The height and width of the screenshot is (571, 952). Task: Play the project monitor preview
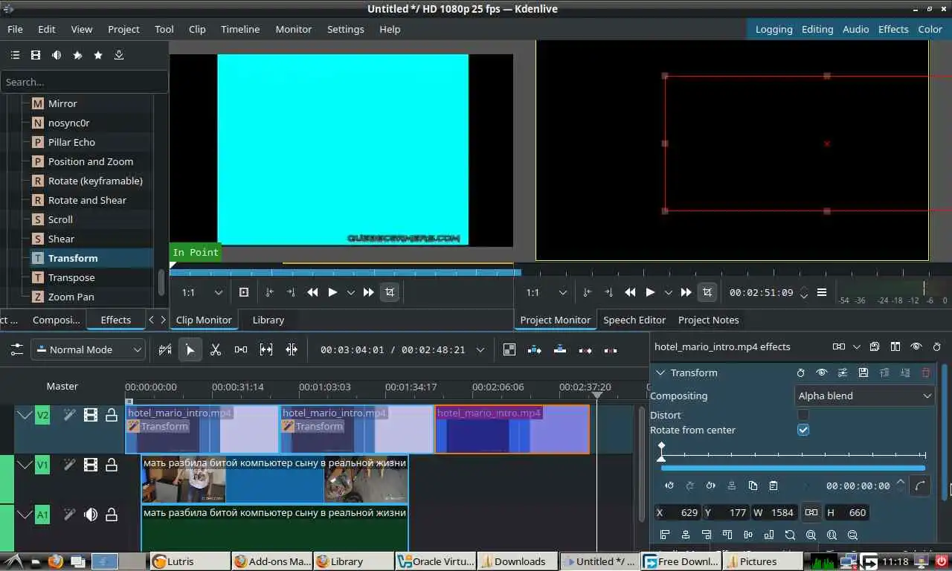[650, 292]
